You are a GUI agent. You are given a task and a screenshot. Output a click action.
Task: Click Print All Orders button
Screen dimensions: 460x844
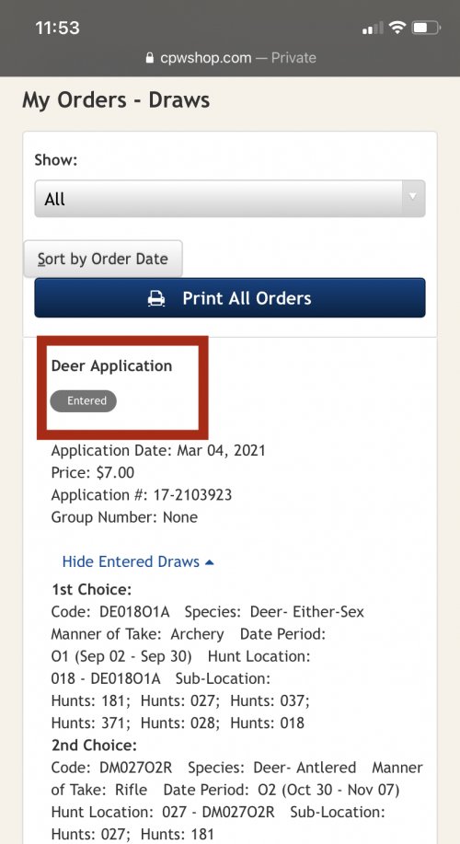pos(230,297)
